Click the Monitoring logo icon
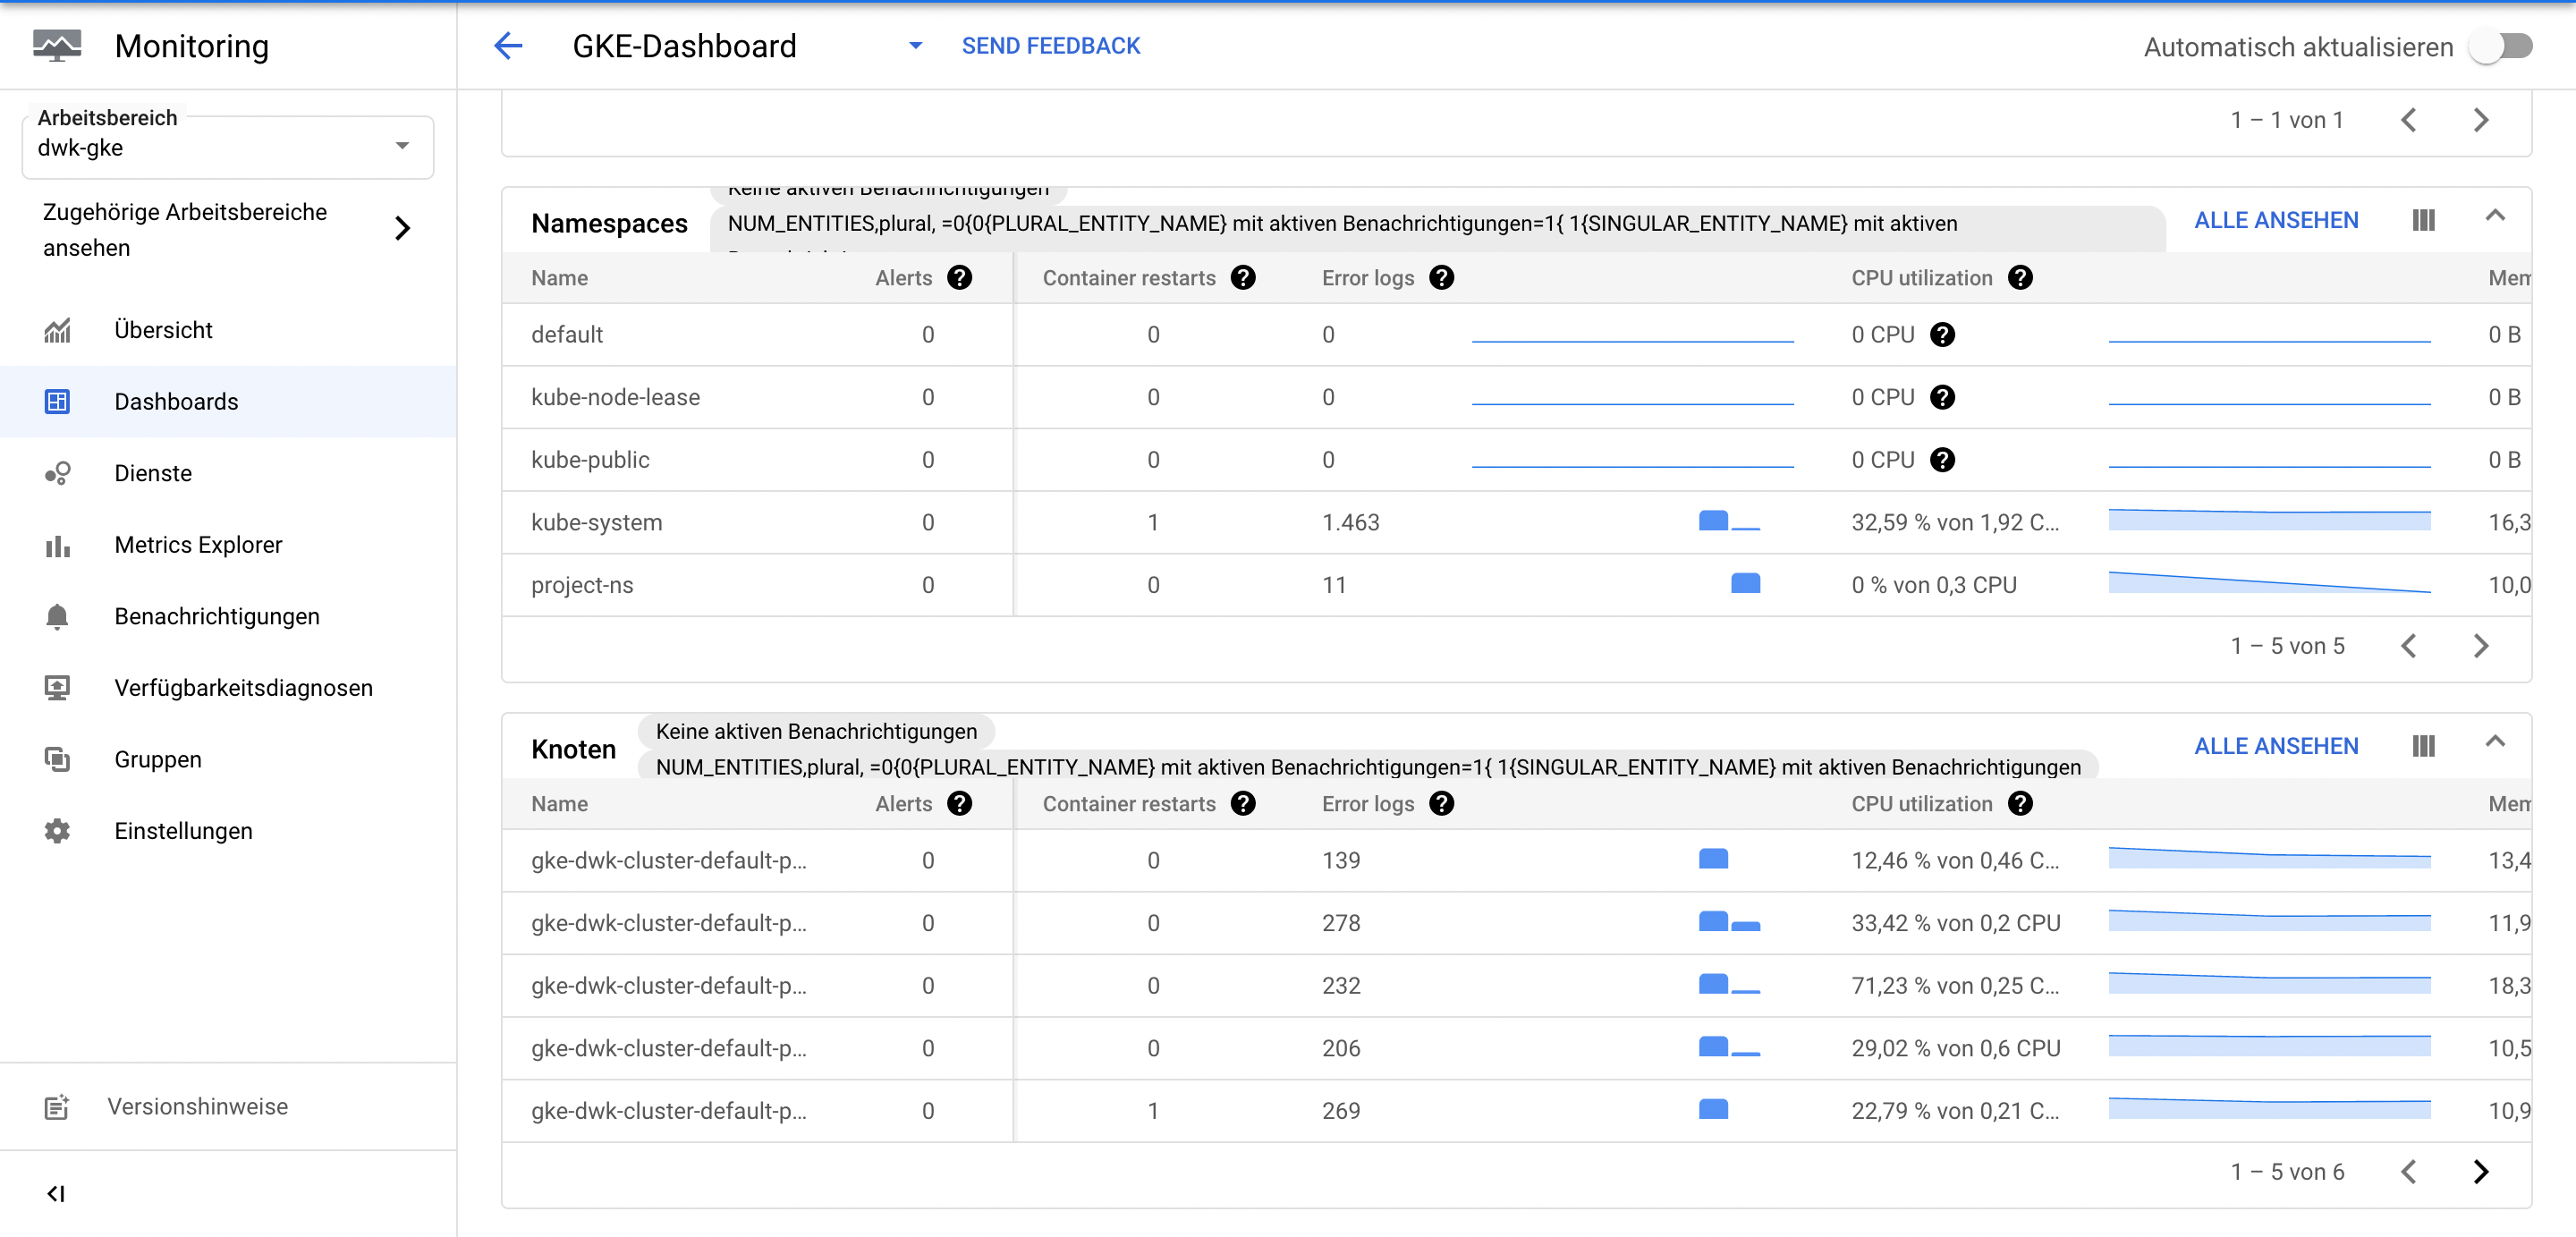Image resolution: width=2576 pixels, height=1237 pixels. click(57, 46)
